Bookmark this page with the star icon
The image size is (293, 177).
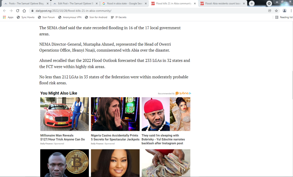(276, 11)
